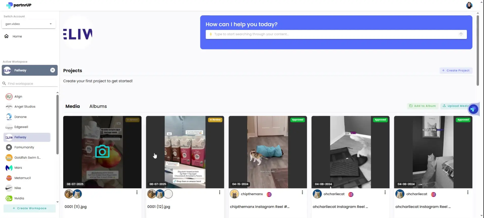This screenshot has width=484, height=218.
Task: Open options for Try This ohcharliecat reel
Action: 385,192
